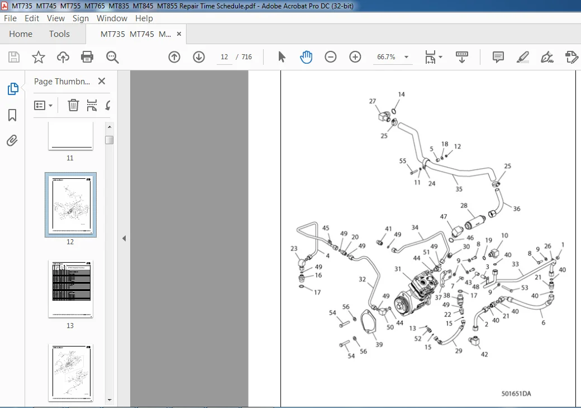This screenshot has width=581, height=408.
Task: Open the File menu
Action: click(10, 18)
